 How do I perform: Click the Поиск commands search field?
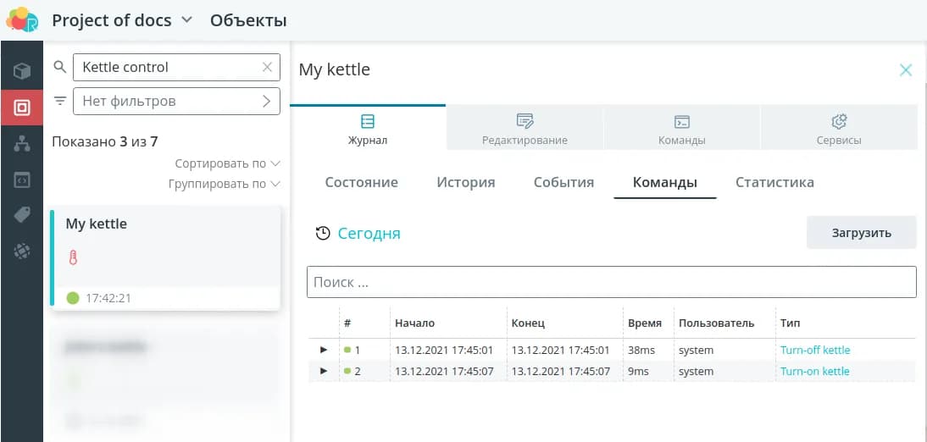(611, 282)
